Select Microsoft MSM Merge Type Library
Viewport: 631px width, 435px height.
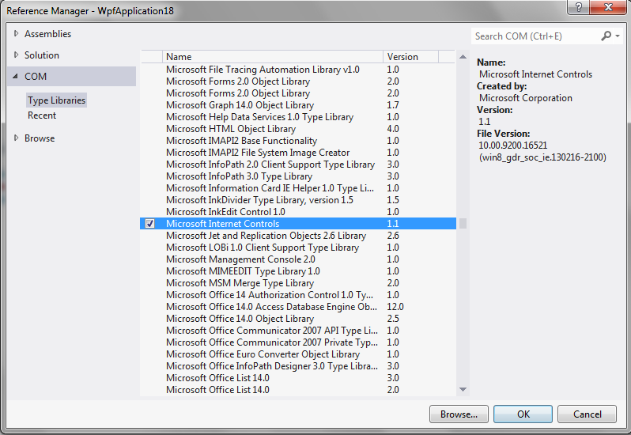coord(298,283)
